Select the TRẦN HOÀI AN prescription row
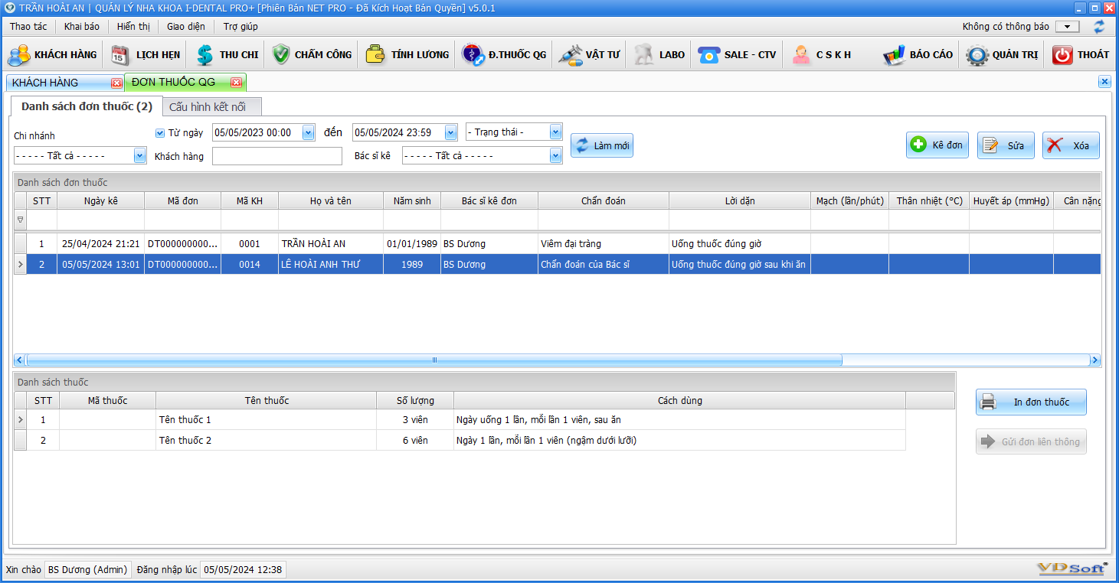This screenshot has height=583, width=1119. pyautogui.click(x=557, y=244)
